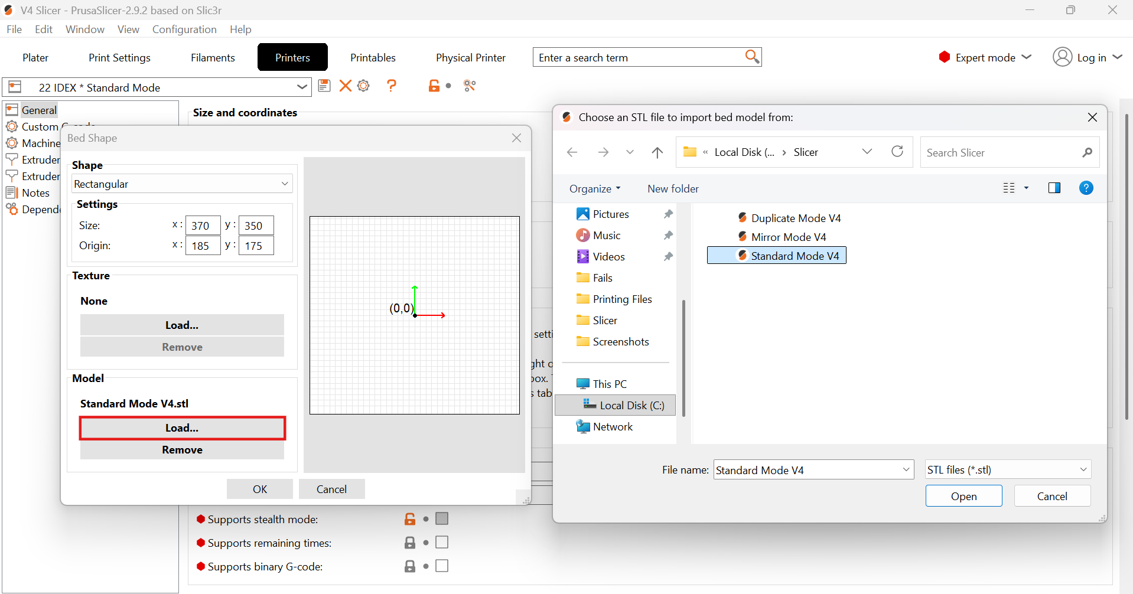1133x594 pixels.
Task: Click the save preset floppy icon
Action: coord(324,86)
